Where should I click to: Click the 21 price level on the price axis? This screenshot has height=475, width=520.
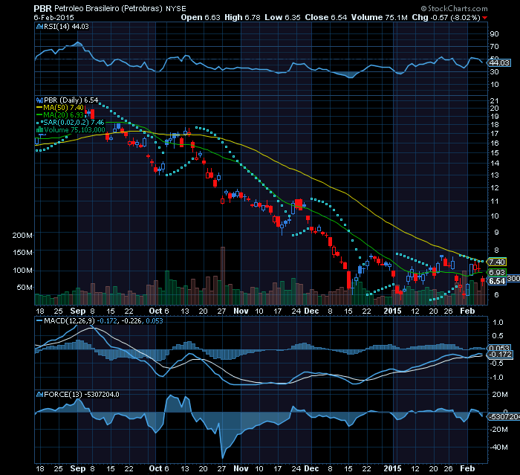495,100
